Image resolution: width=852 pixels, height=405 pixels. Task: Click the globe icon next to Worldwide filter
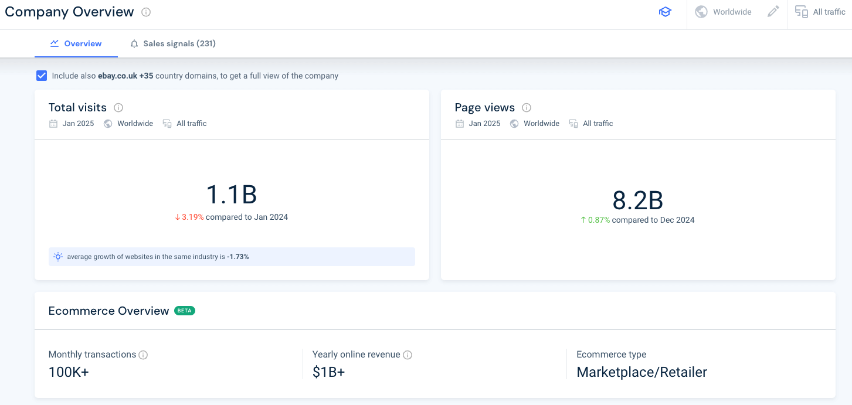[701, 11]
